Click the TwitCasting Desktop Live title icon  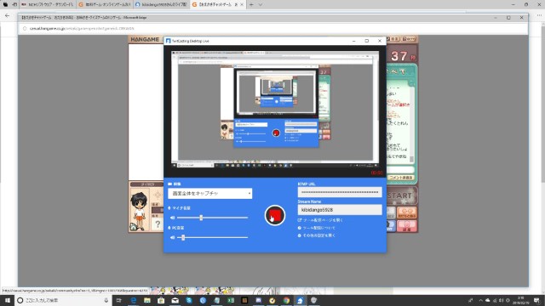169,41
